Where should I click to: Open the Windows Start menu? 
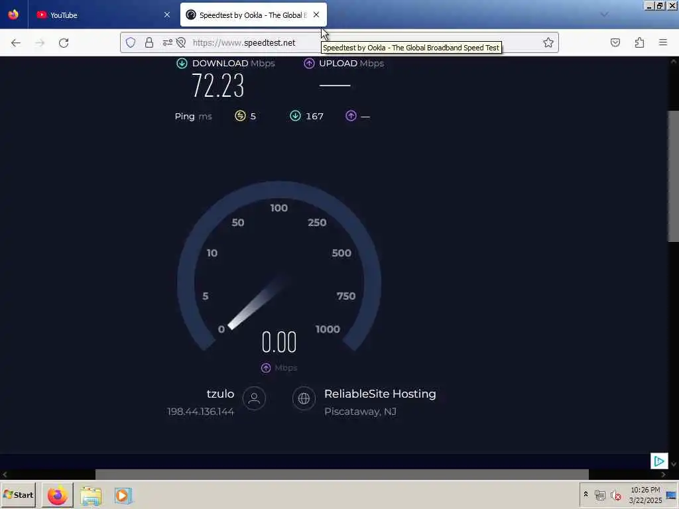[18, 495]
